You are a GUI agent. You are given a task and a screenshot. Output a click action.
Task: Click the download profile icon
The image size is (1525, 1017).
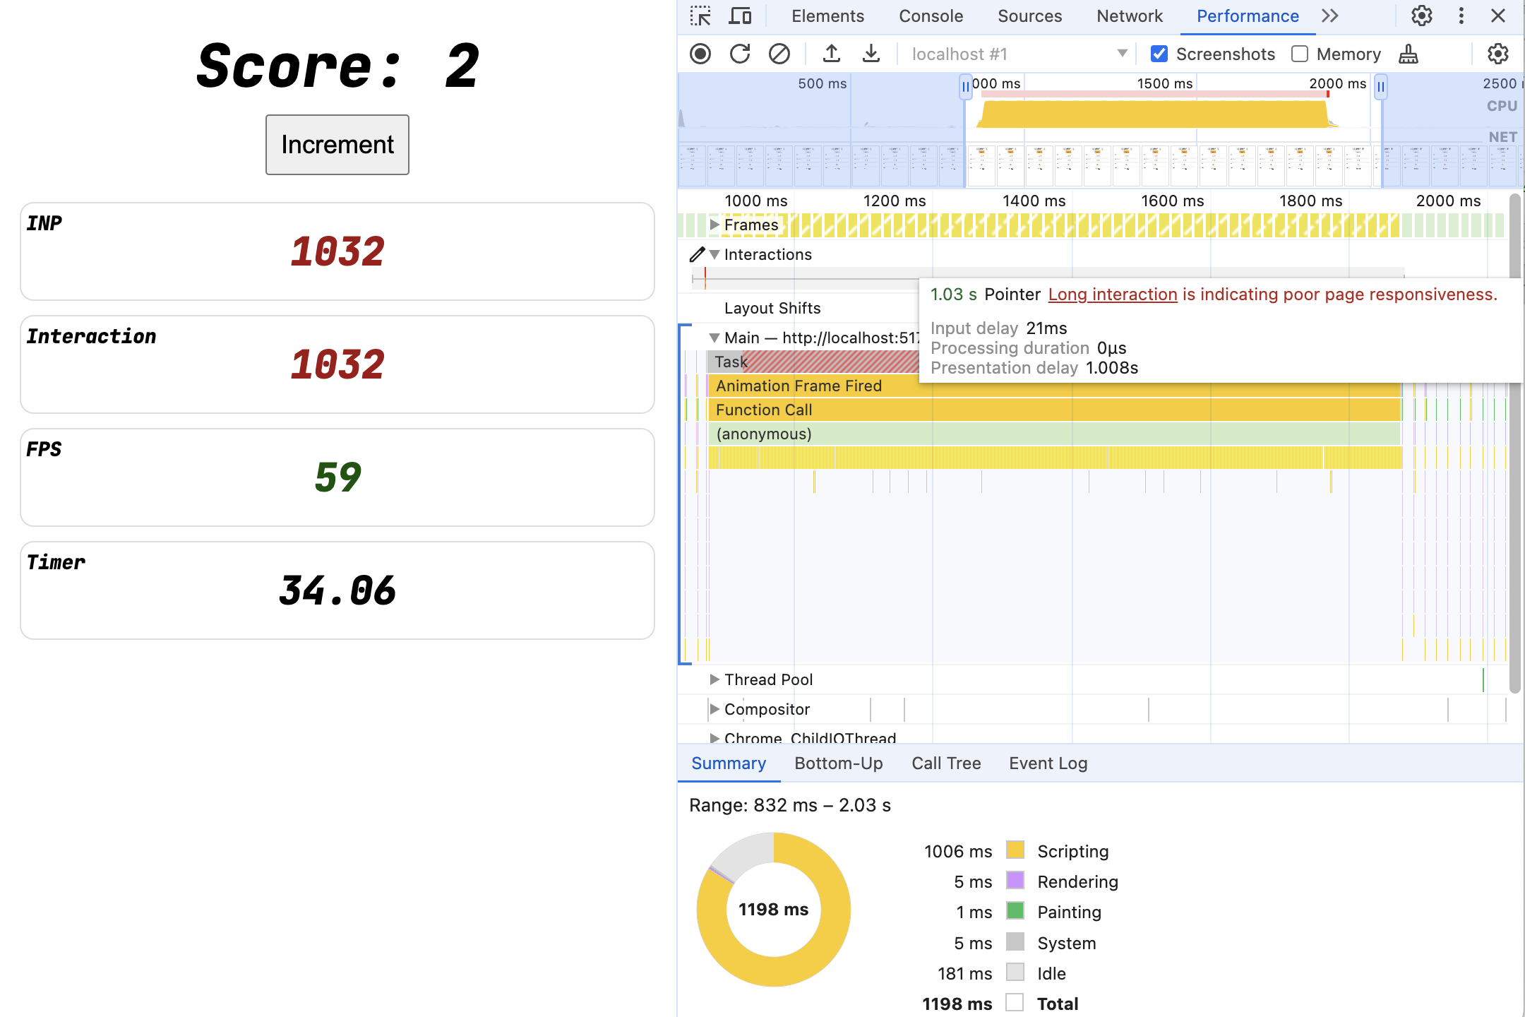[869, 54]
